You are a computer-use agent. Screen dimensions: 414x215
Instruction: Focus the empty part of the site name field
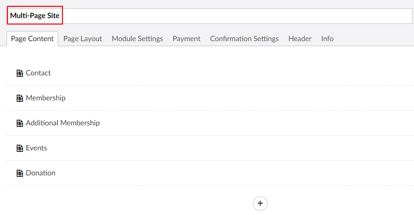coord(231,16)
